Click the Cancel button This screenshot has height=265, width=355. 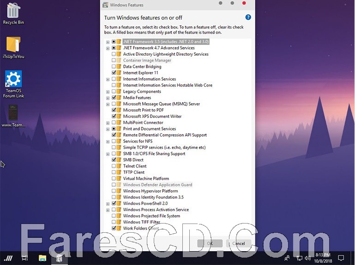(239, 243)
